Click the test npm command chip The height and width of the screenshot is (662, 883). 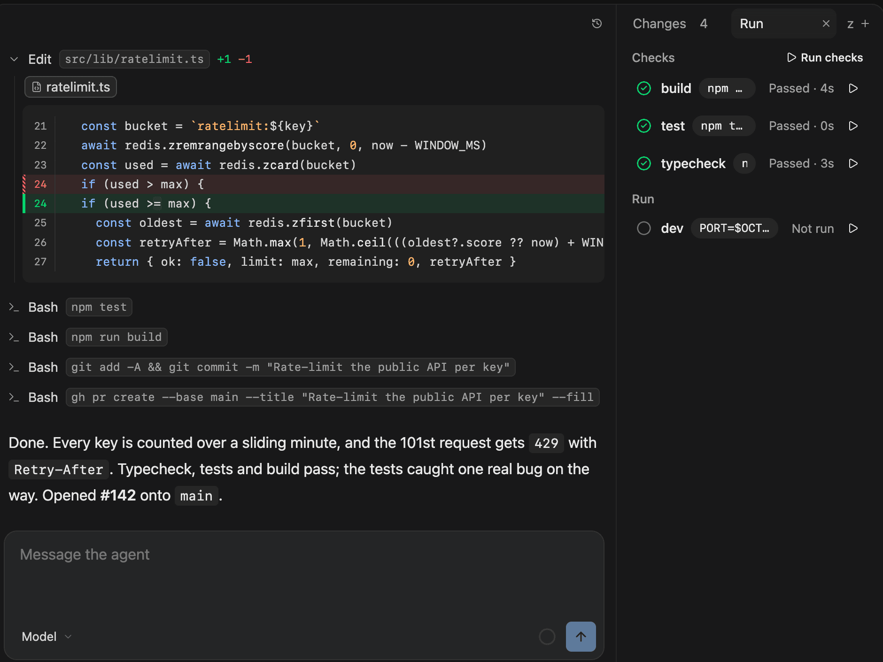[724, 126]
